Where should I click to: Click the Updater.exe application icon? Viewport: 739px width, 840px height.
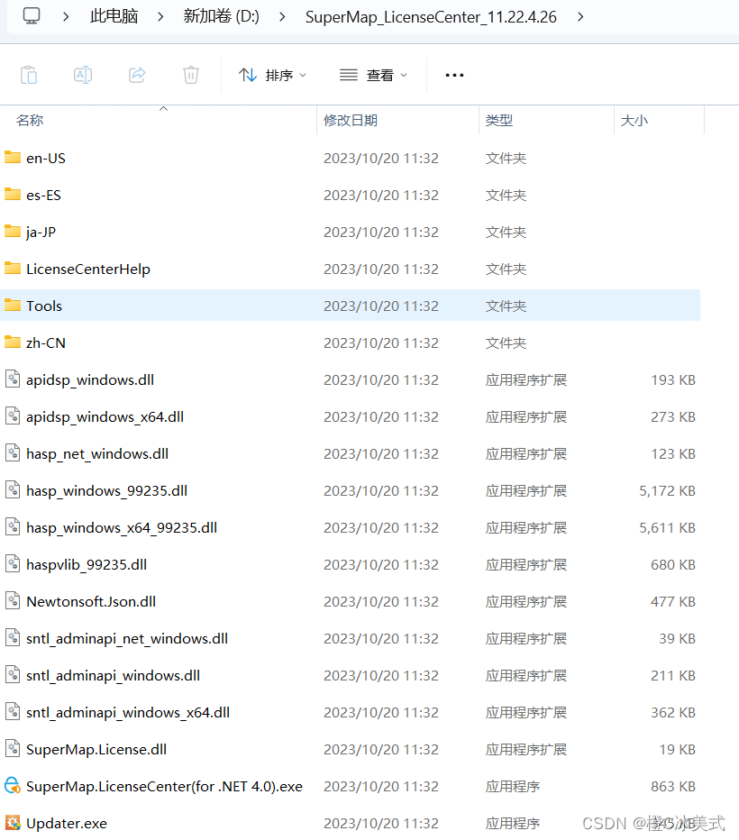click(x=13, y=823)
